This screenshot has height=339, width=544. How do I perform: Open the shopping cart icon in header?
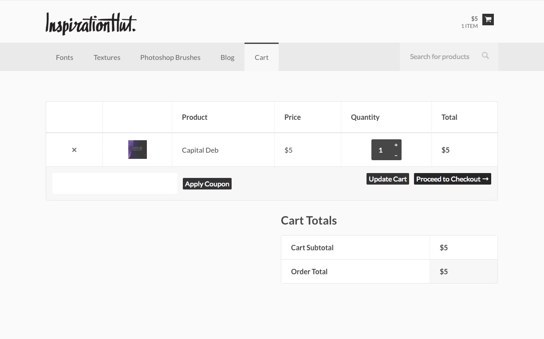(x=488, y=20)
